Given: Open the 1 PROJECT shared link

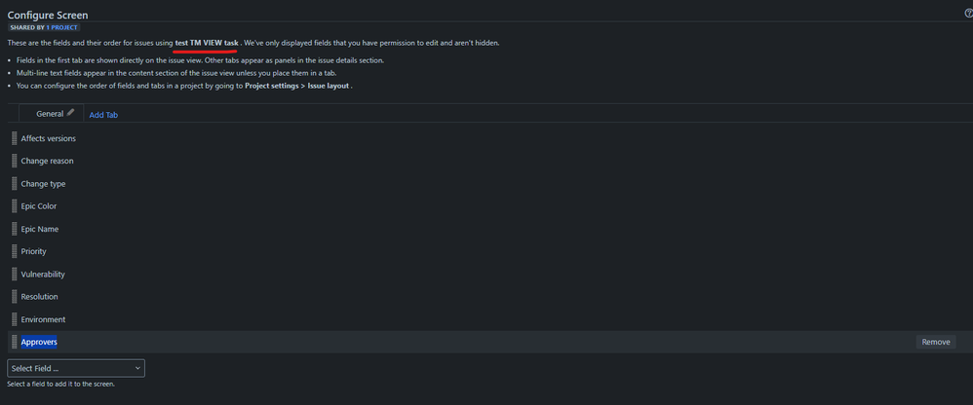Looking at the screenshot, I should pyautogui.click(x=62, y=28).
